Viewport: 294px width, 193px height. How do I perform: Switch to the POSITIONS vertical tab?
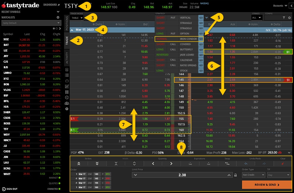[67, 23]
